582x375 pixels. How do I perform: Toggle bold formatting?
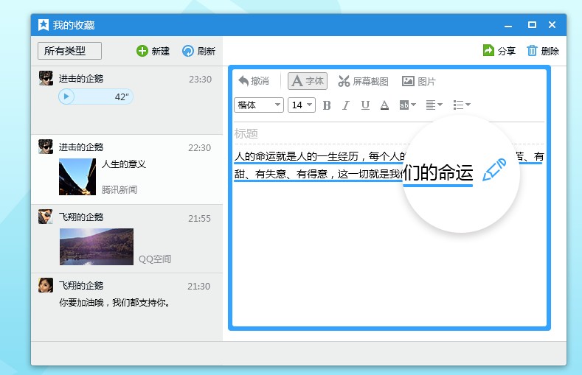tap(327, 105)
